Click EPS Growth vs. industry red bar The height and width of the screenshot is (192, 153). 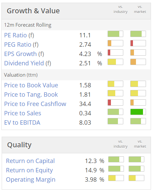[x=115, y=53]
